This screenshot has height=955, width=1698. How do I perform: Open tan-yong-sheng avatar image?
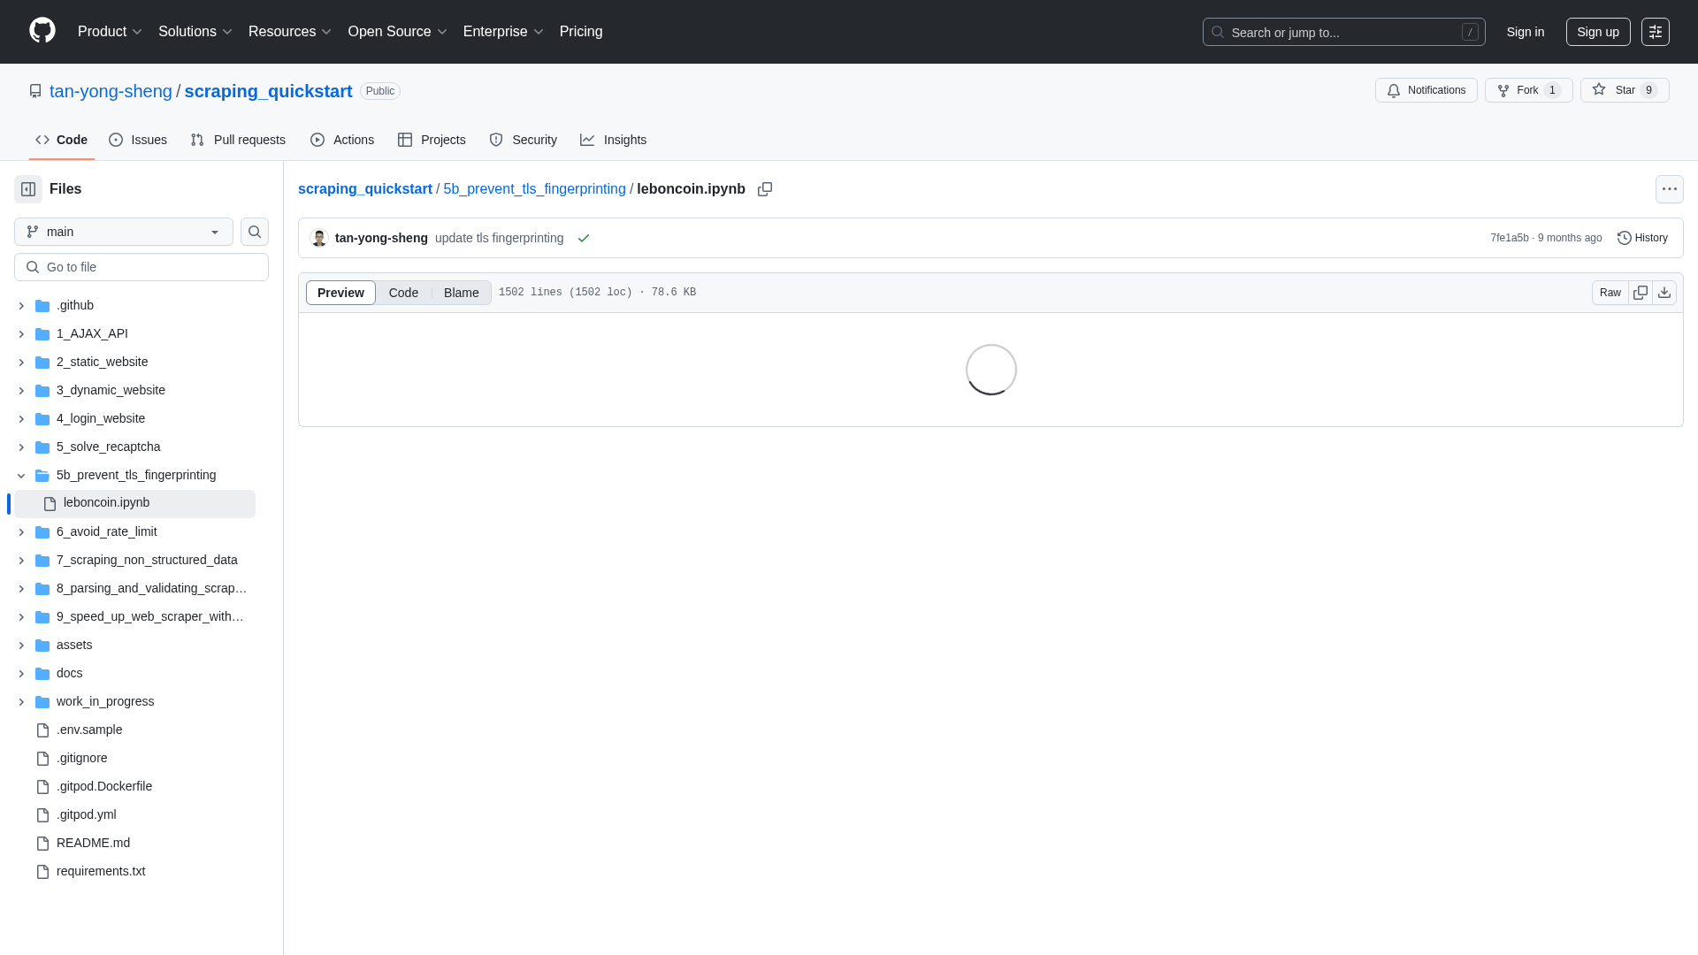319,238
